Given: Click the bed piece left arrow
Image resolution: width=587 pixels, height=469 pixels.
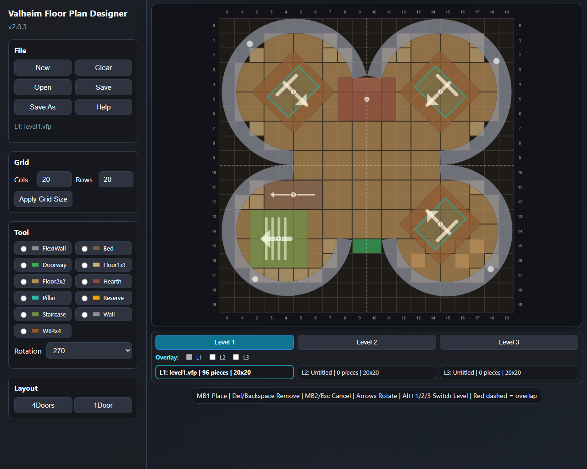Looking at the screenshot, I should pyautogui.click(x=293, y=195).
